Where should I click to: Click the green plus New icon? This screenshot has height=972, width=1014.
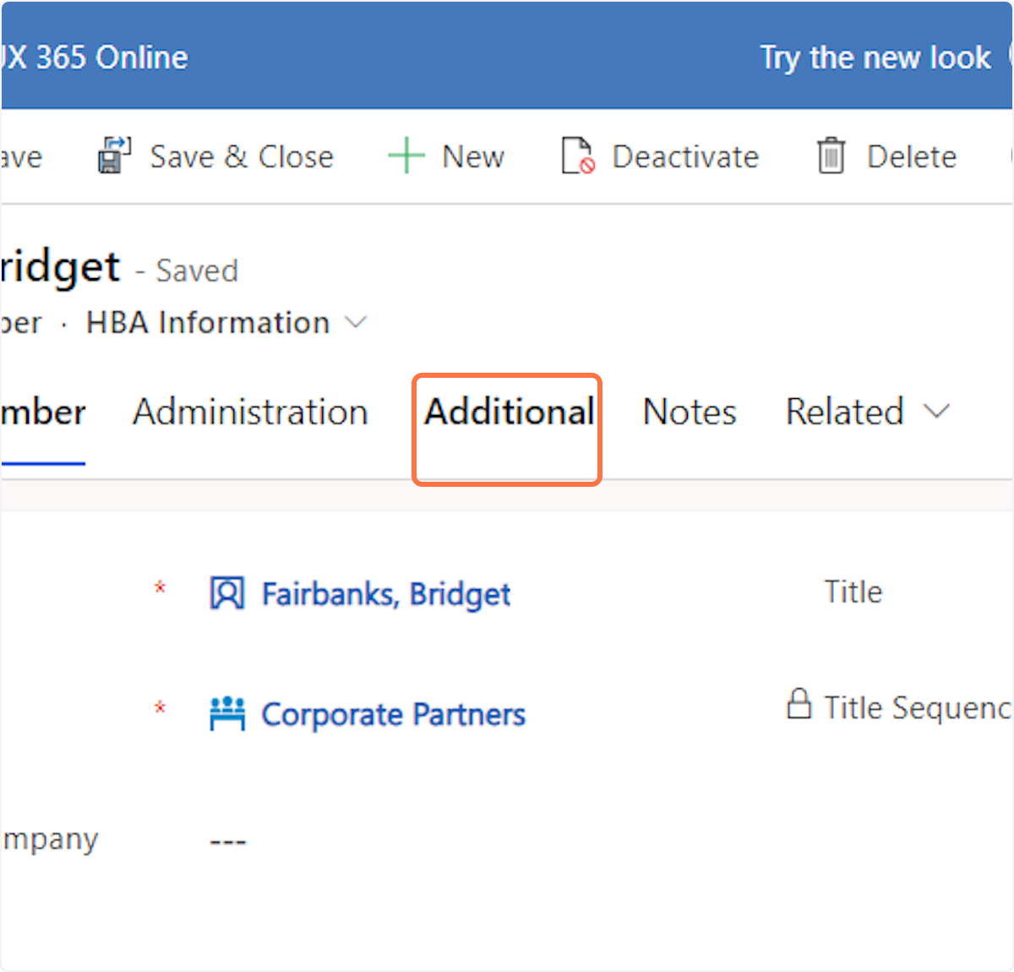point(406,156)
